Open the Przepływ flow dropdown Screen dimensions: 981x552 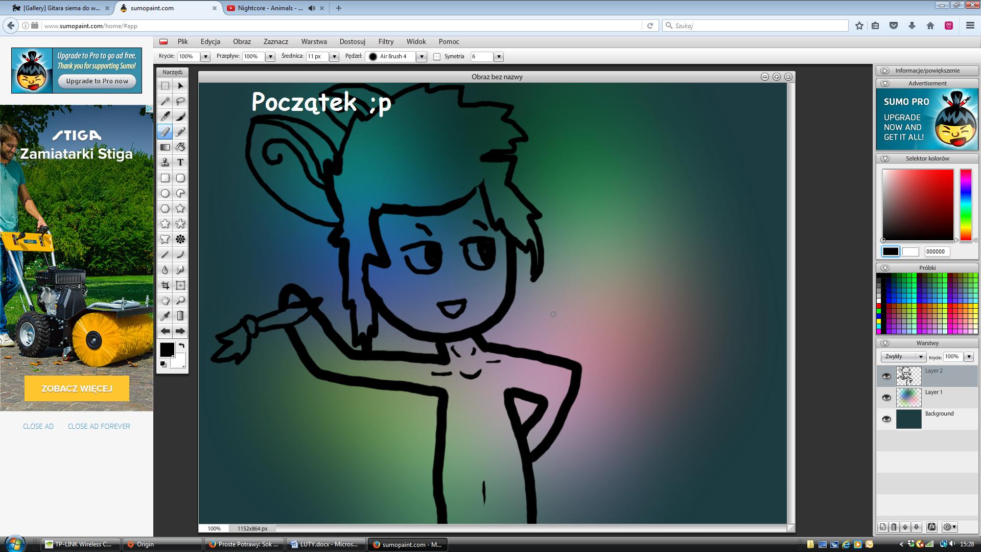coord(270,57)
